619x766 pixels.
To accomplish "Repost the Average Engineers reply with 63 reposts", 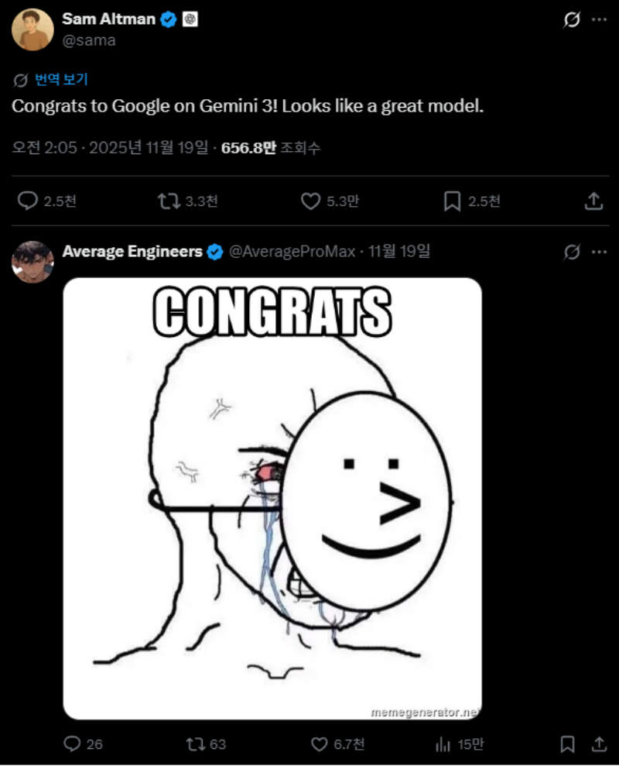I will click(x=195, y=744).
